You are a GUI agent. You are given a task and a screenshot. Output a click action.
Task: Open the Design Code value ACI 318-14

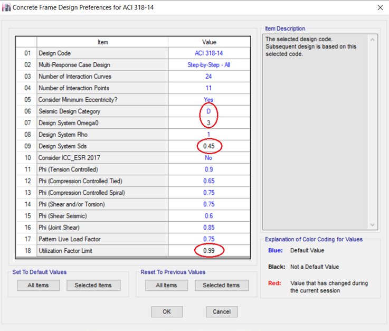[209, 53]
